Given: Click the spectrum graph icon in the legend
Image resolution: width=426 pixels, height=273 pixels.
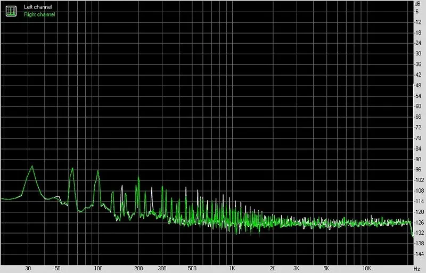Looking at the screenshot, I should coord(11,11).
